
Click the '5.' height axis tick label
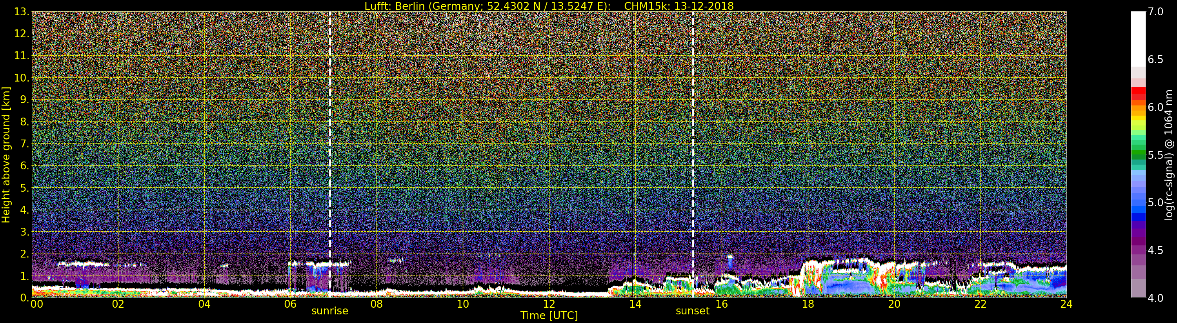click(x=25, y=188)
